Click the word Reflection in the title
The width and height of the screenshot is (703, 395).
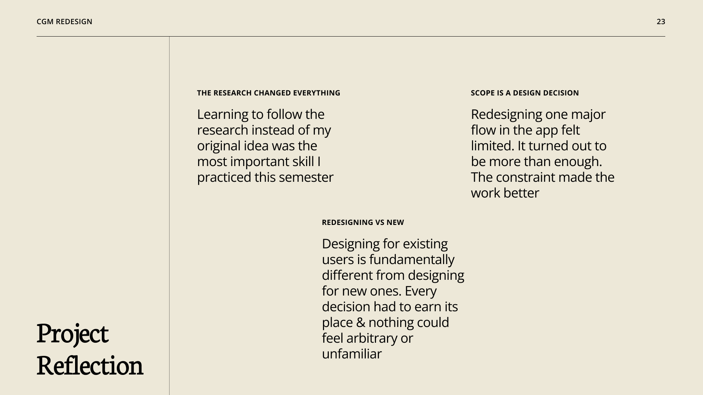(x=90, y=366)
